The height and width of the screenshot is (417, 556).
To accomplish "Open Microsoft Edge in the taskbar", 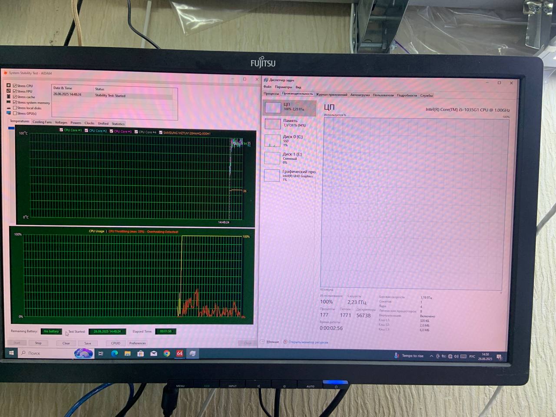I will [115, 354].
